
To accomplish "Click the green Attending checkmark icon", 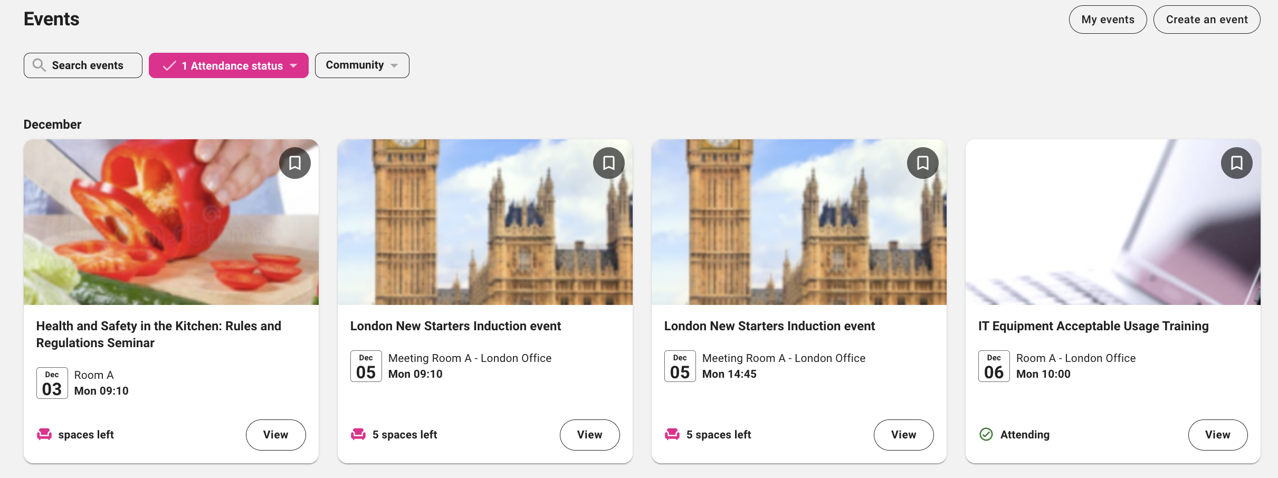I will 986,434.
